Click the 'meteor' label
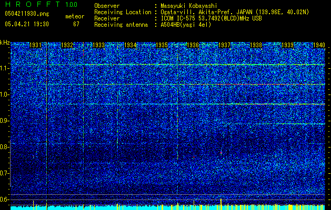 pos(75,16)
